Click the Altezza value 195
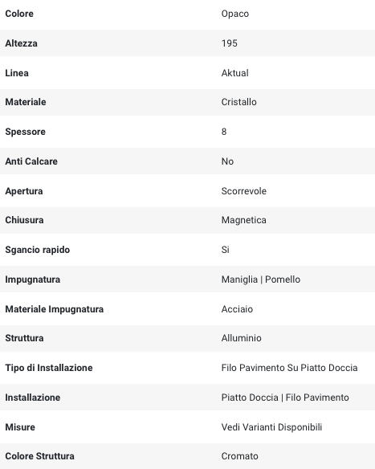The width and height of the screenshot is (375, 469). (230, 43)
